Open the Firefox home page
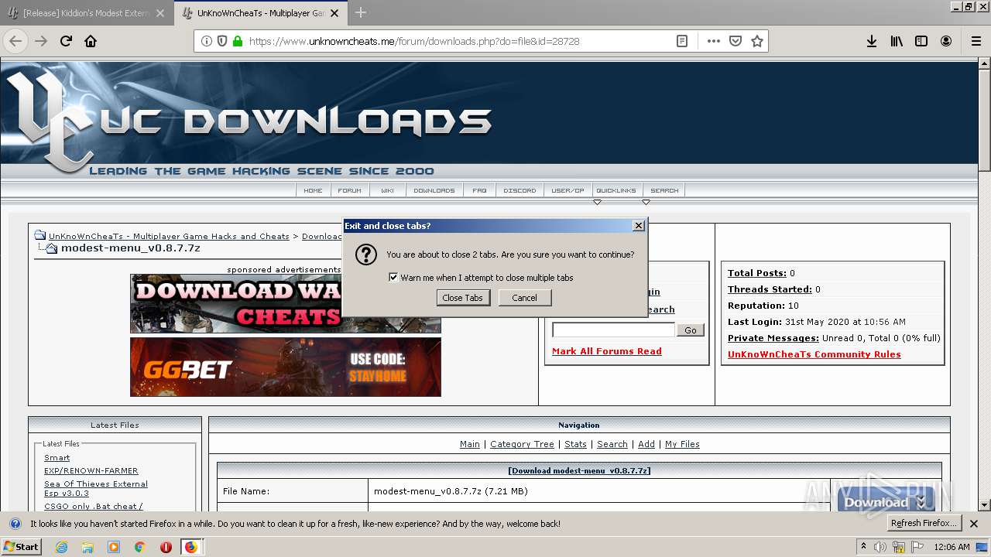Image resolution: width=991 pixels, height=557 pixels. [91, 41]
